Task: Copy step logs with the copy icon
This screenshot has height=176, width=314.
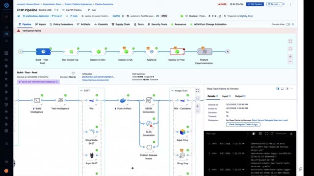Action: (x=254, y=133)
